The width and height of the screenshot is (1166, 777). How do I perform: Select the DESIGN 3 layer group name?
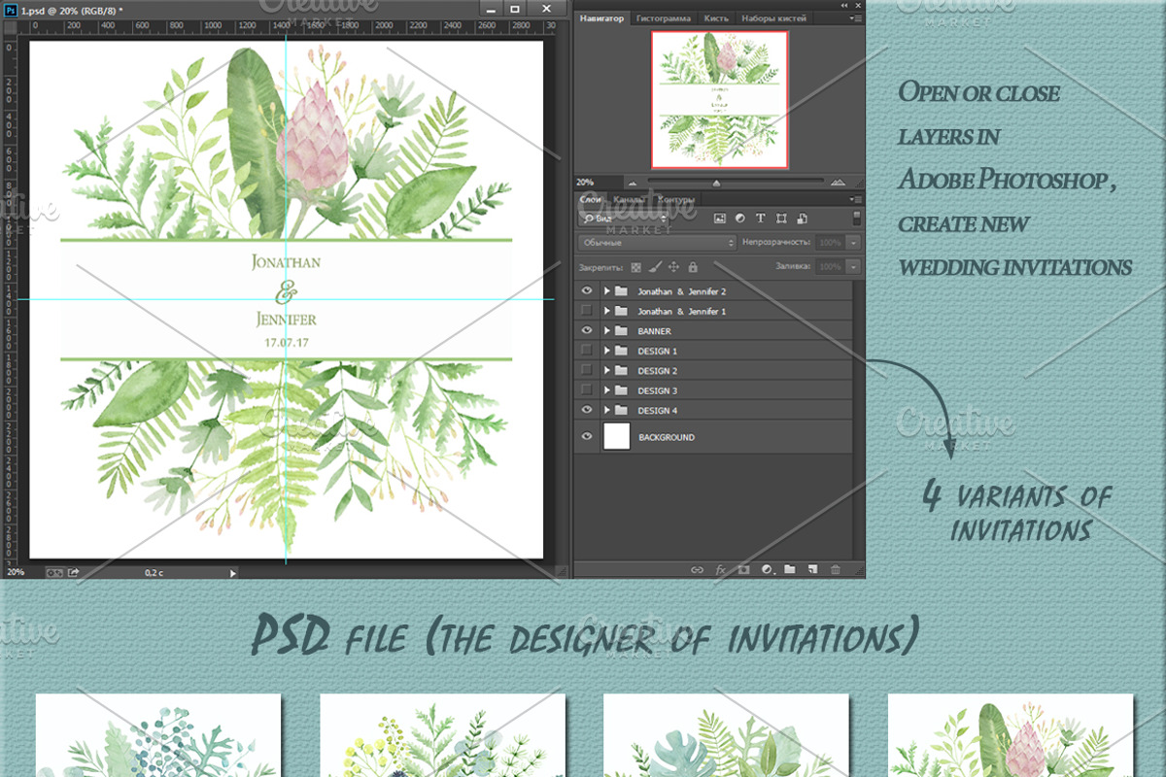click(658, 390)
